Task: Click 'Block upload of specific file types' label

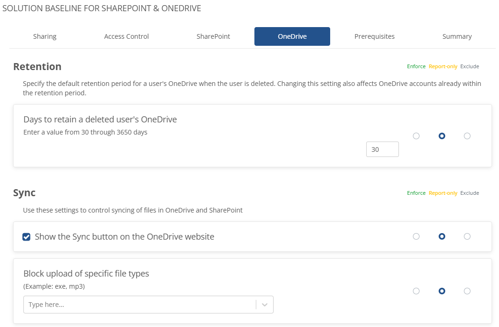Action: point(86,274)
